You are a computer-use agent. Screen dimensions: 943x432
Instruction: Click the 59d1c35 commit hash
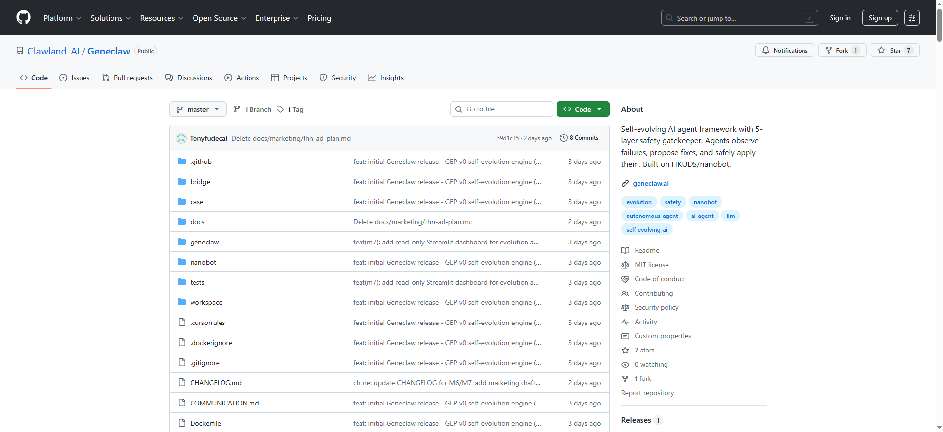pos(507,138)
